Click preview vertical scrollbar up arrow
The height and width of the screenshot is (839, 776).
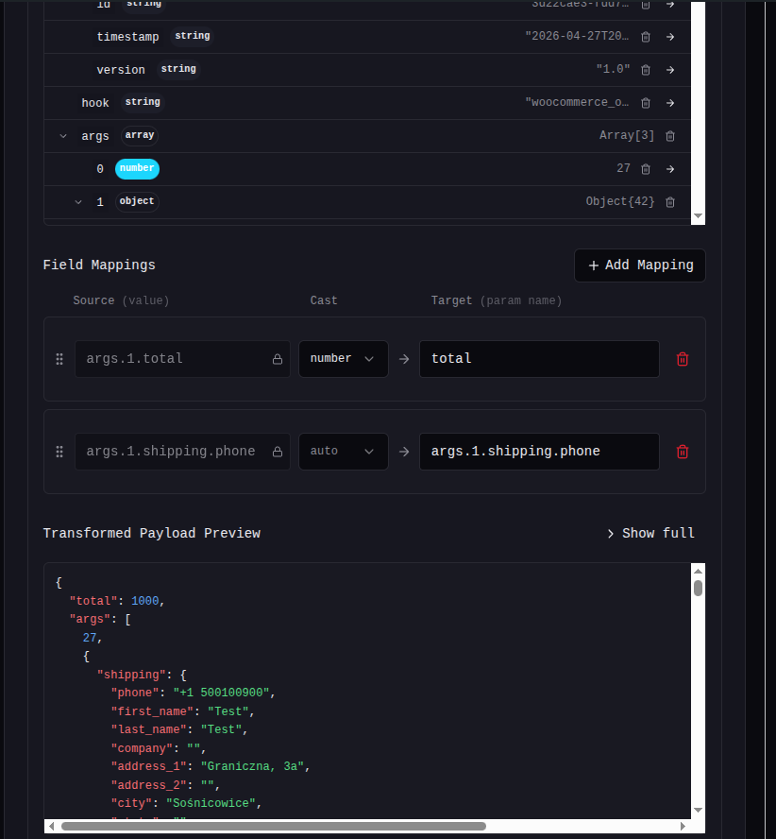(x=698, y=571)
